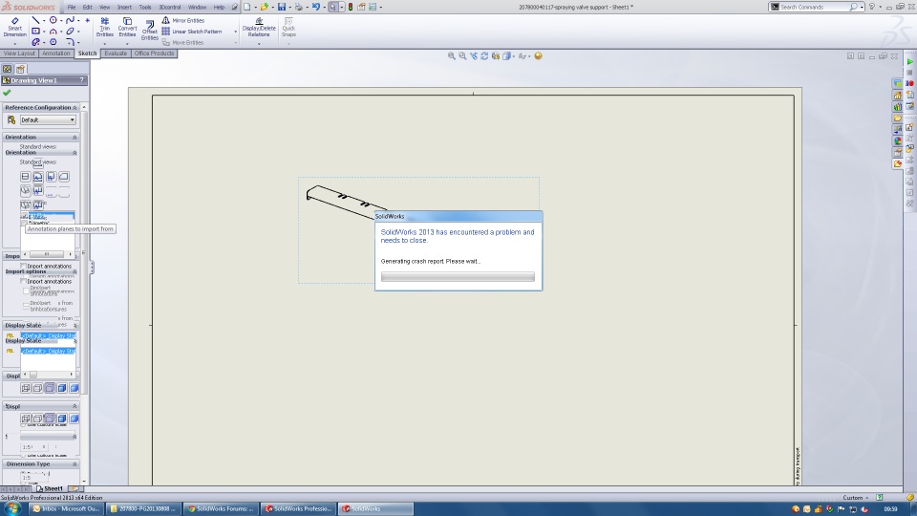This screenshot has width=917, height=516.
Task: Tick the Trimetric view checkbox
Action: 25,223
